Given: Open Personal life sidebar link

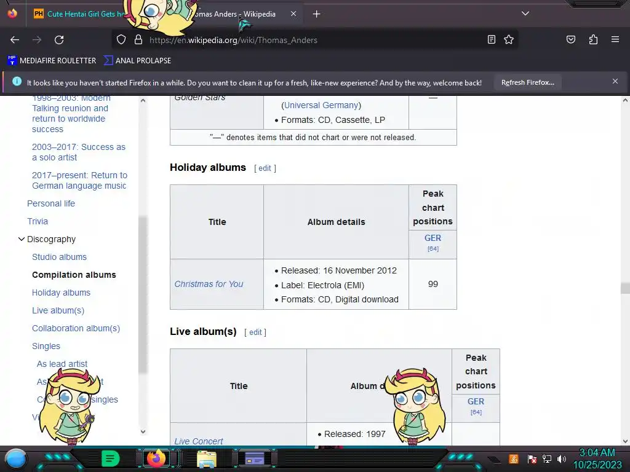Looking at the screenshot, I should (51, 203).
